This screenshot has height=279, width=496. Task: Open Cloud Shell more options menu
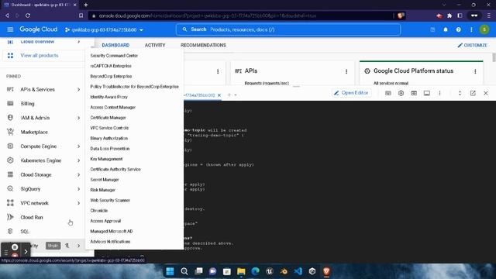[x=439, y=93]
